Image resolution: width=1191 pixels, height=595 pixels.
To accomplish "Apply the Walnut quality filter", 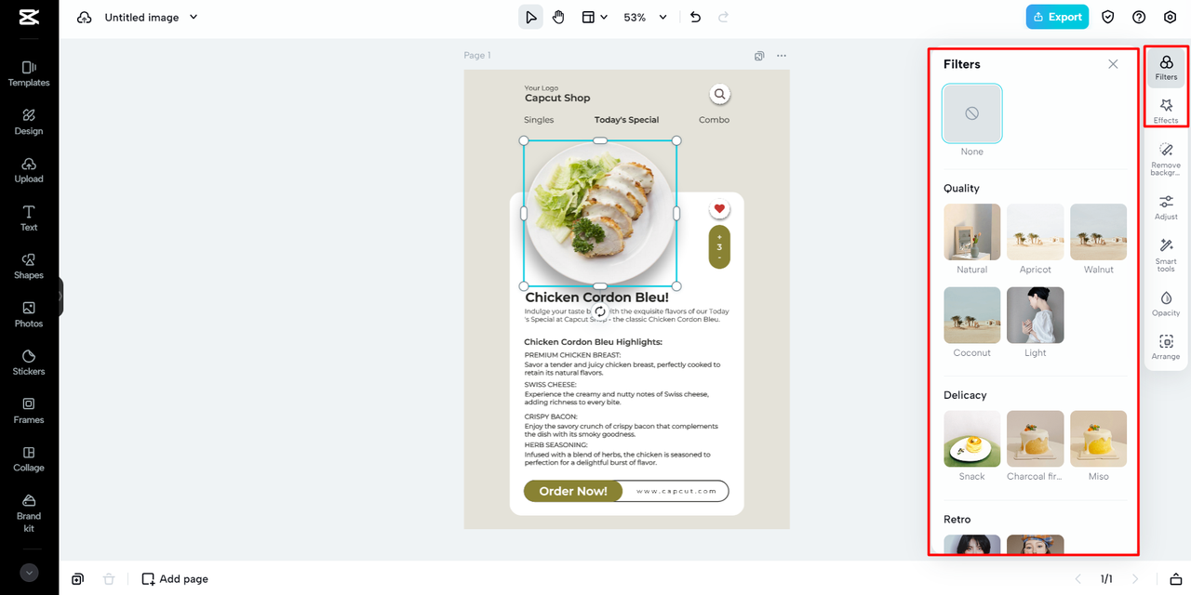I will point(1098,231).
